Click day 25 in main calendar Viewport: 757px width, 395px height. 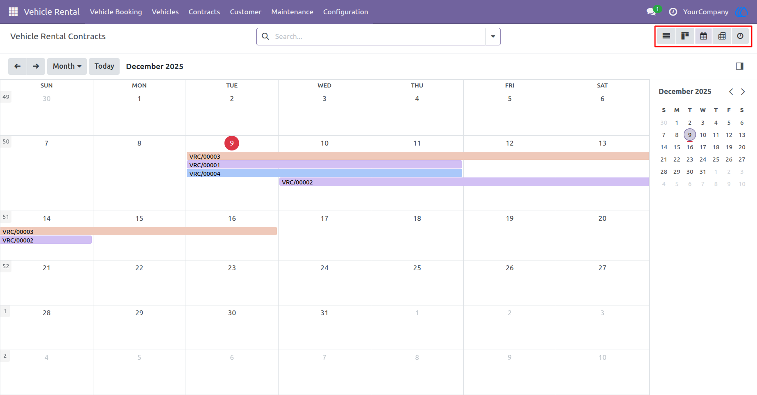pyautogui.click(x=417, y=268)
